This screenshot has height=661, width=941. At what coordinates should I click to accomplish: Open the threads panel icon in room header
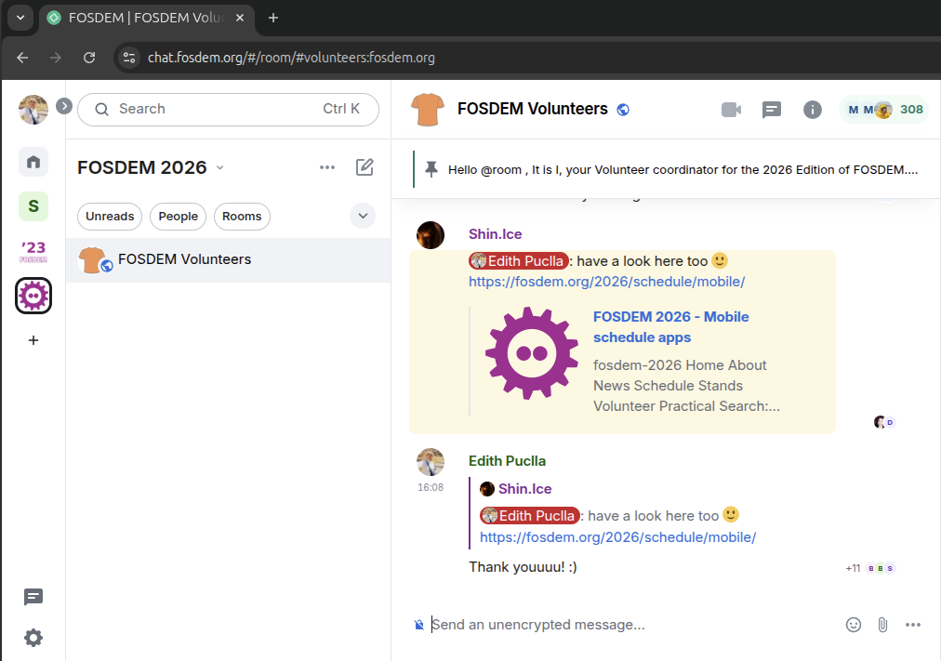pyautogui.click(x=771, y=110)
